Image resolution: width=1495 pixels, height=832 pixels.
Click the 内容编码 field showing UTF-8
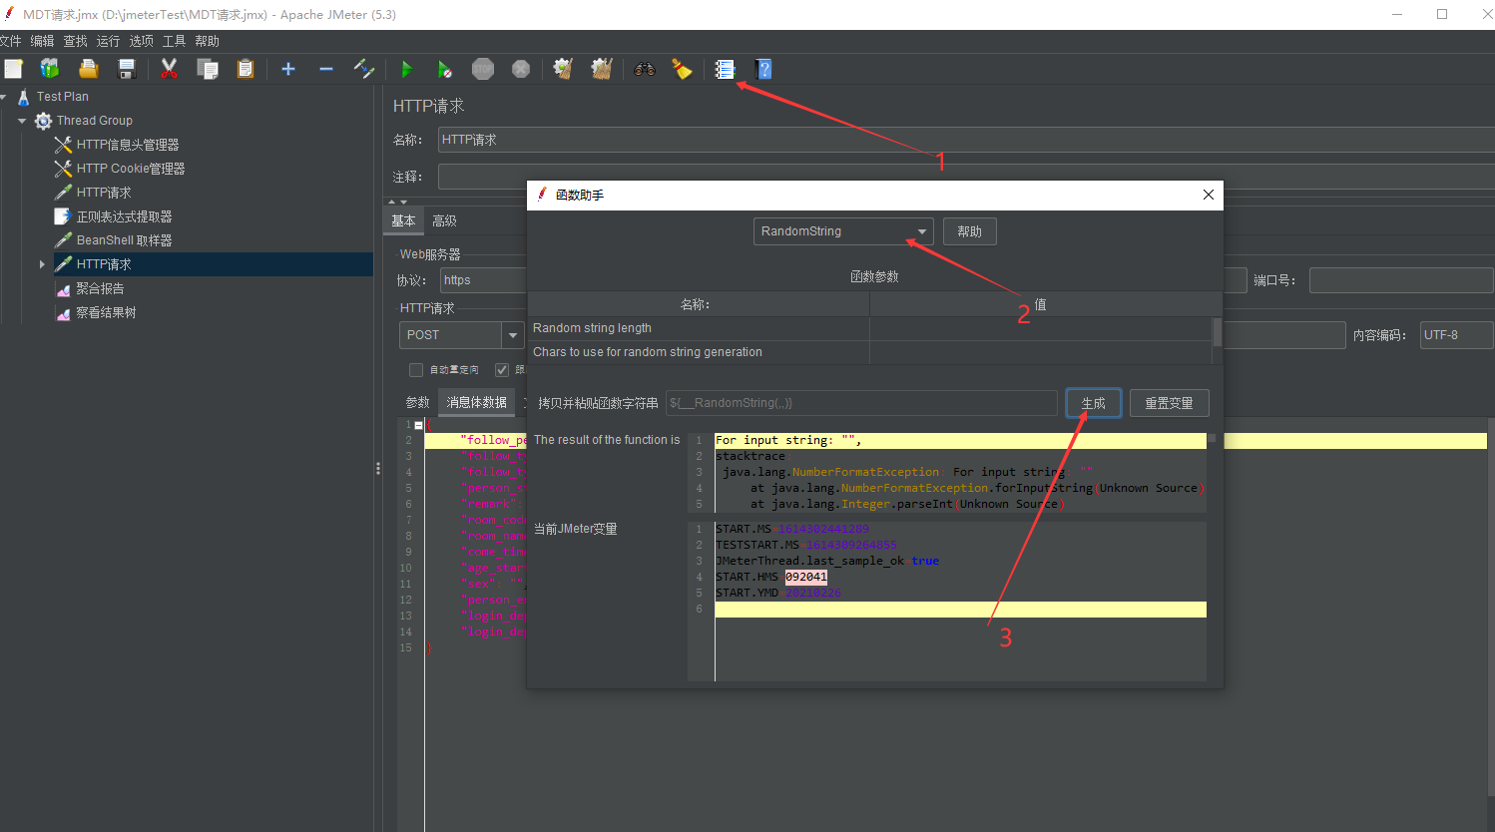1456,335
